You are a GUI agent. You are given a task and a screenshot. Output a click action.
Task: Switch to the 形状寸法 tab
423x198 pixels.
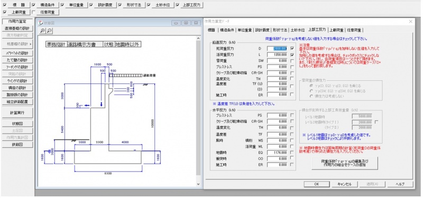tap(280, 30)
